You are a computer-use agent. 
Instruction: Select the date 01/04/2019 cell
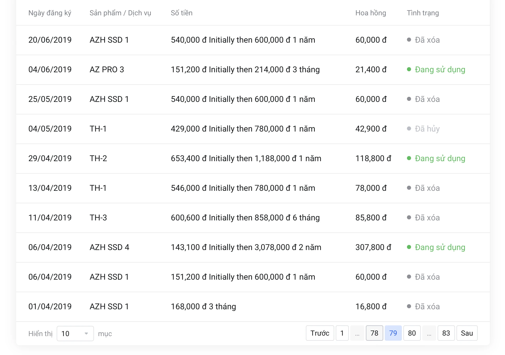point(50,306)
